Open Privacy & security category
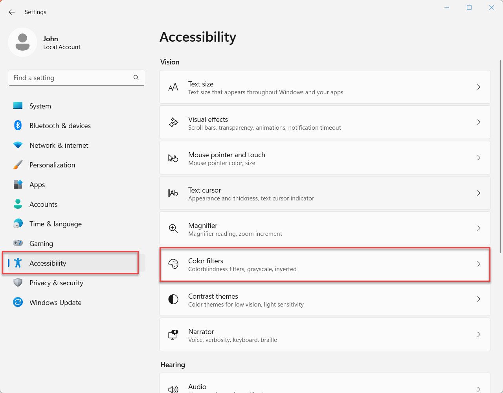503x393 pixels. (77, 283)
